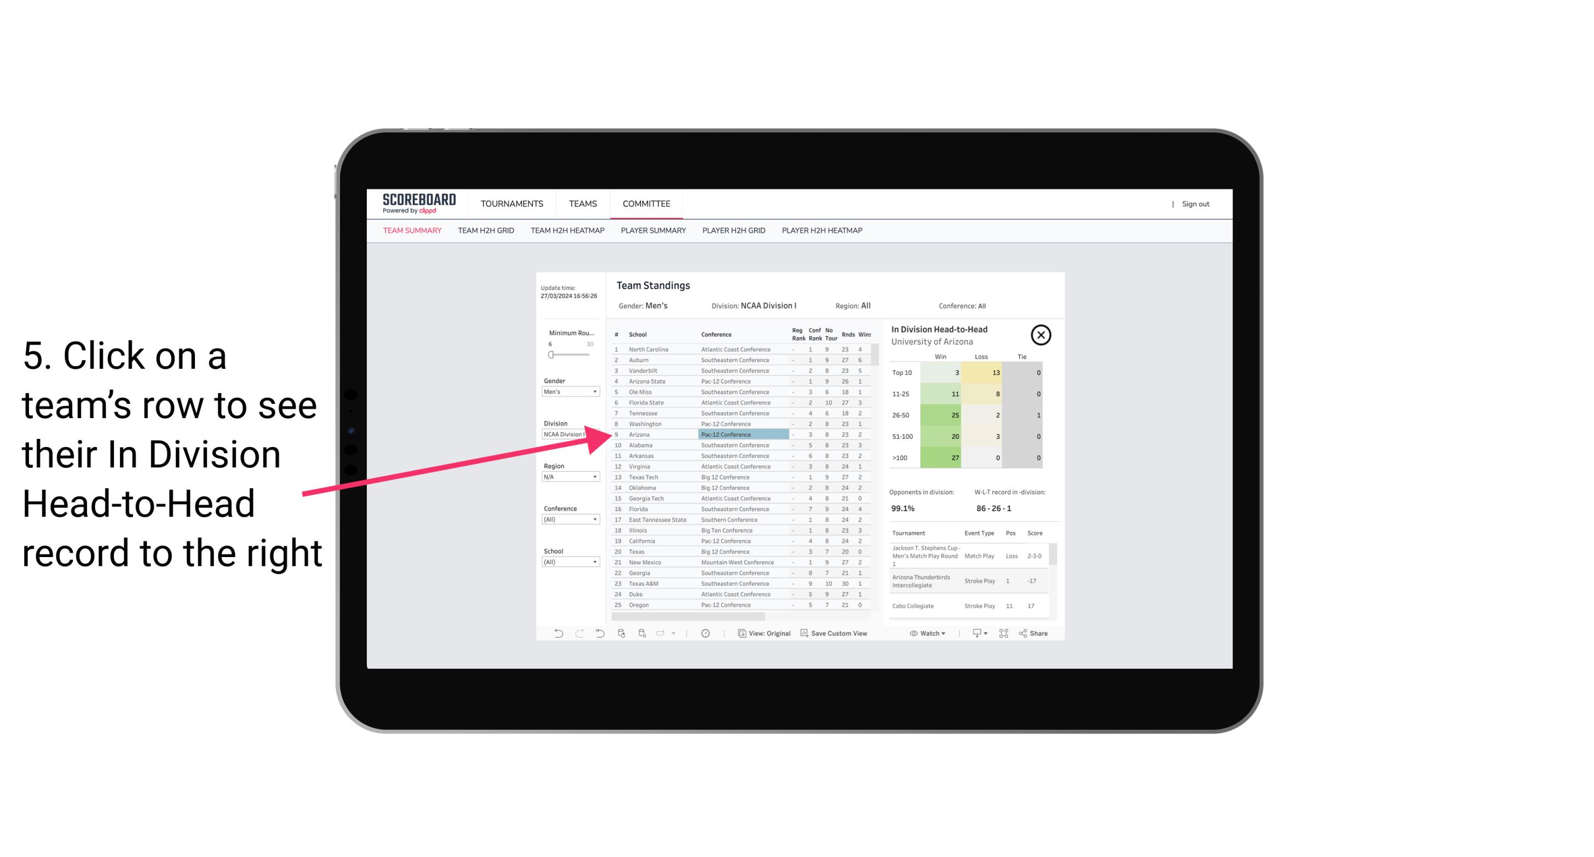Click the History/clock icon in toolbar
The width and height of the screenshot is (1594, 857).
(x=704, y=634)
